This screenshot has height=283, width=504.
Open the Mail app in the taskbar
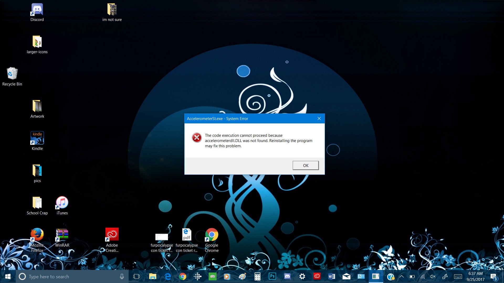[346, 276]
